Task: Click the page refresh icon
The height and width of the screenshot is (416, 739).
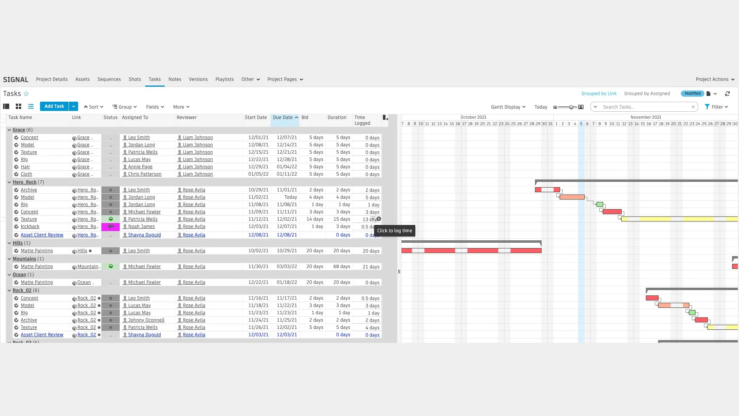Action: (x=727, y=94)
